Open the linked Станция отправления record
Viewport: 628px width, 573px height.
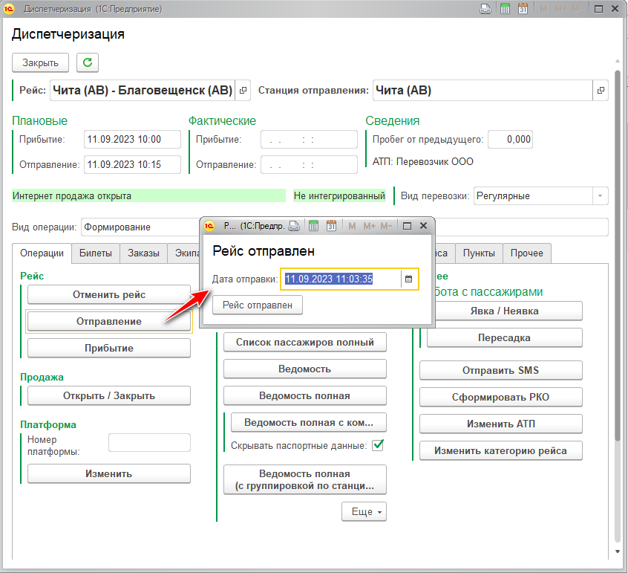600,91
